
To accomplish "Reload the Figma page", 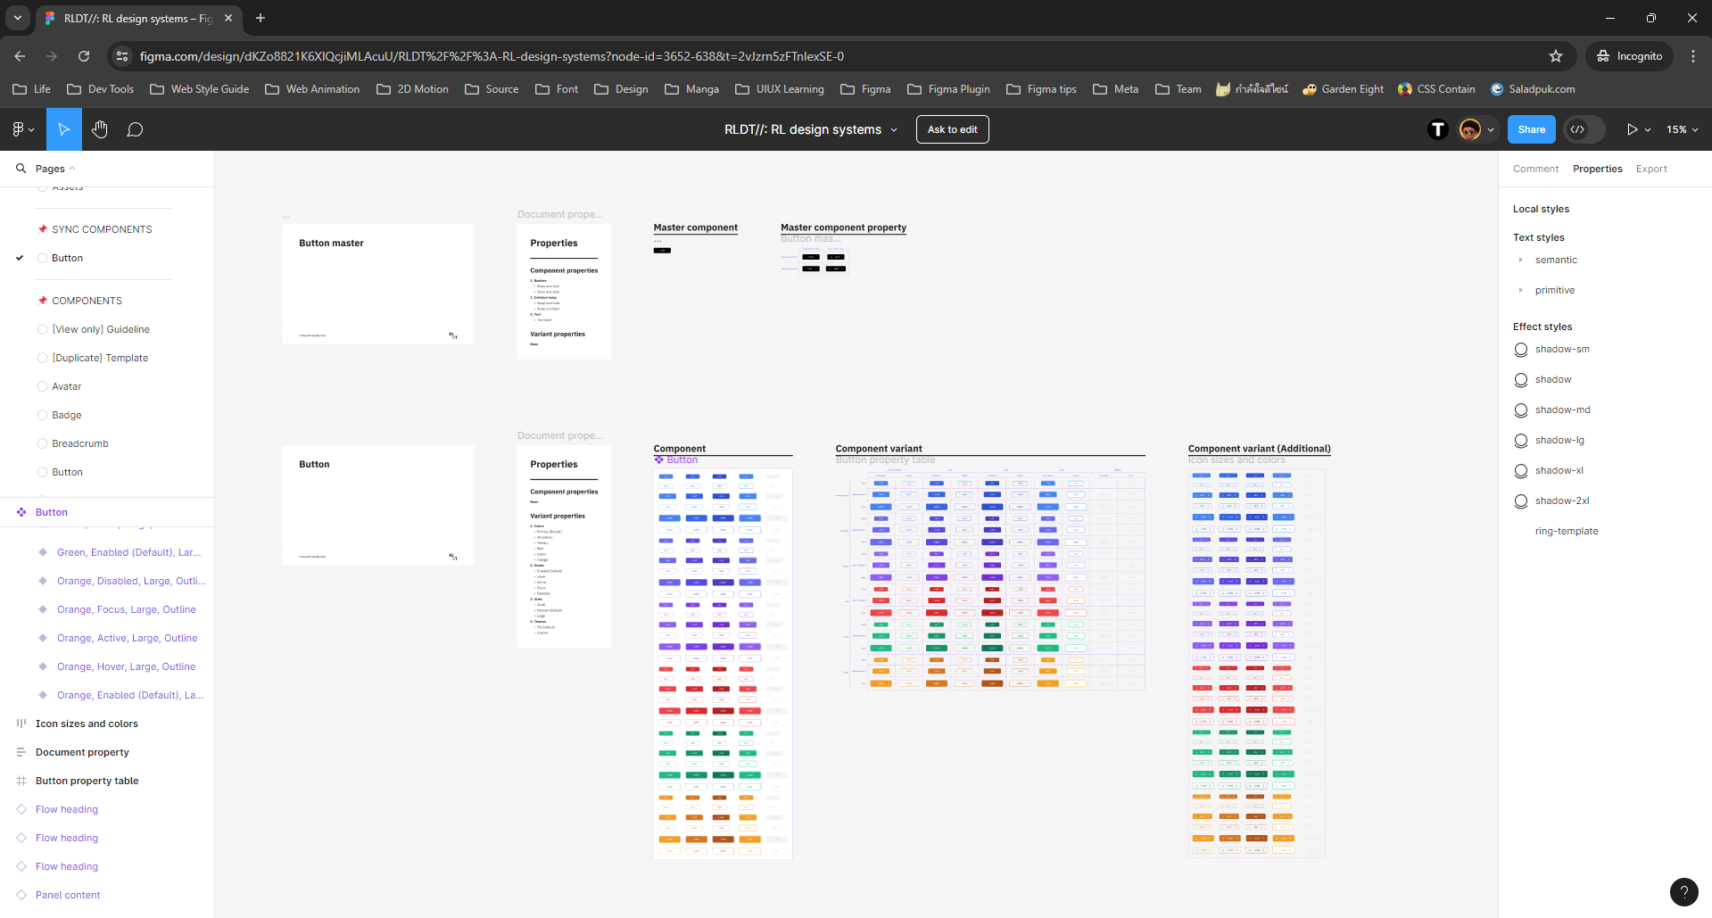I will (x=84, y=56).
